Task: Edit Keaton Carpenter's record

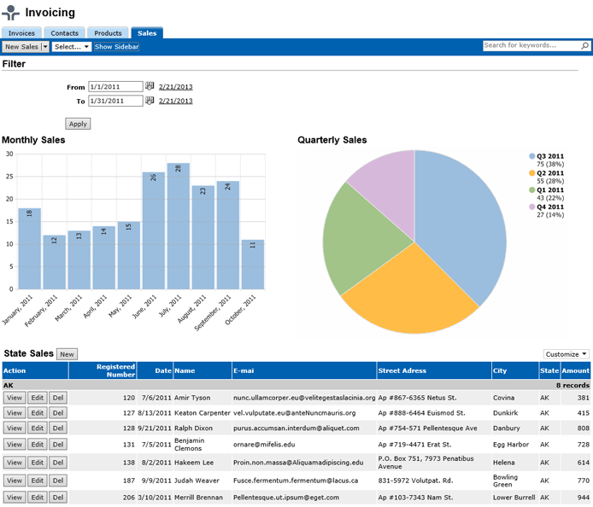Action: (37, 412)
